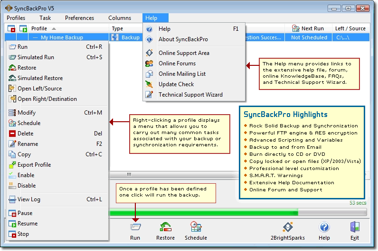Click the Online Mailing List icon
This screenshot has width=378, height=251.
[x=149, y=74]
